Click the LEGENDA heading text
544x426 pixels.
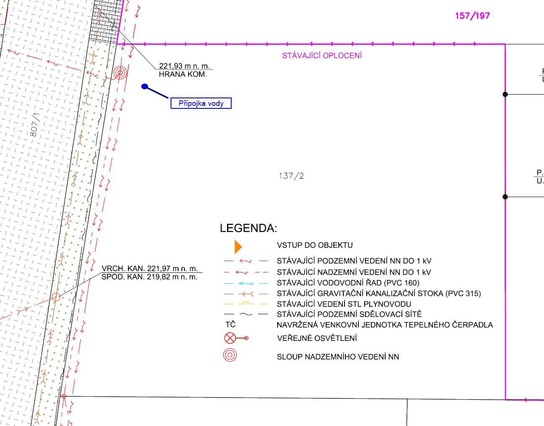(248, 228)
